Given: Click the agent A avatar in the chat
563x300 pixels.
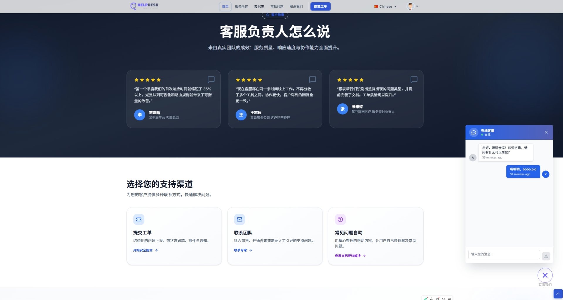Looking at the screenshot, I should [x=473, y=158].
